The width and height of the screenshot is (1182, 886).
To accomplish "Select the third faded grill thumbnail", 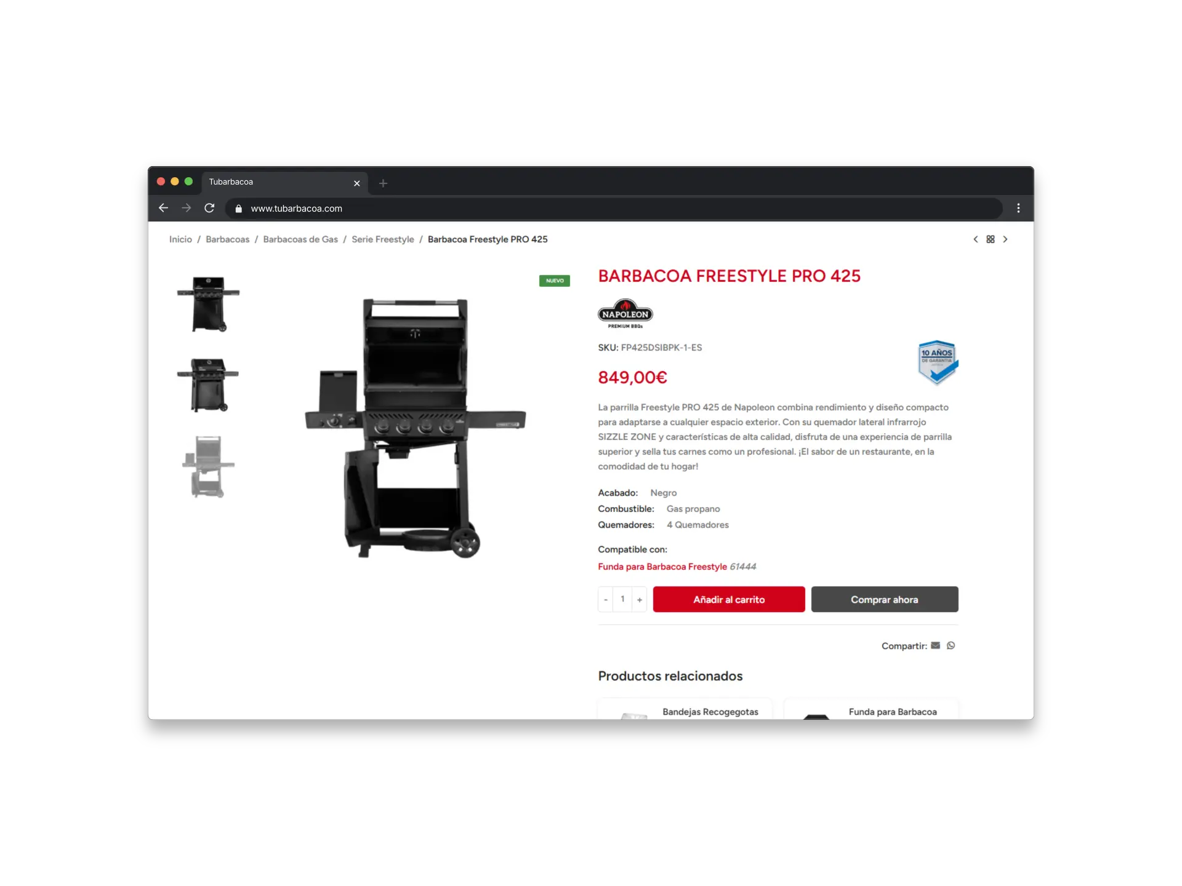I will point(208,466).
